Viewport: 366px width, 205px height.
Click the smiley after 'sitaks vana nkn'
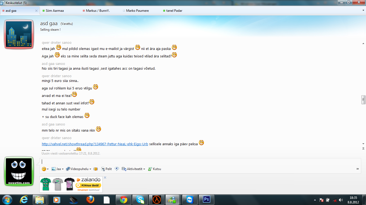pyautogui.click(x=98, y=129)
